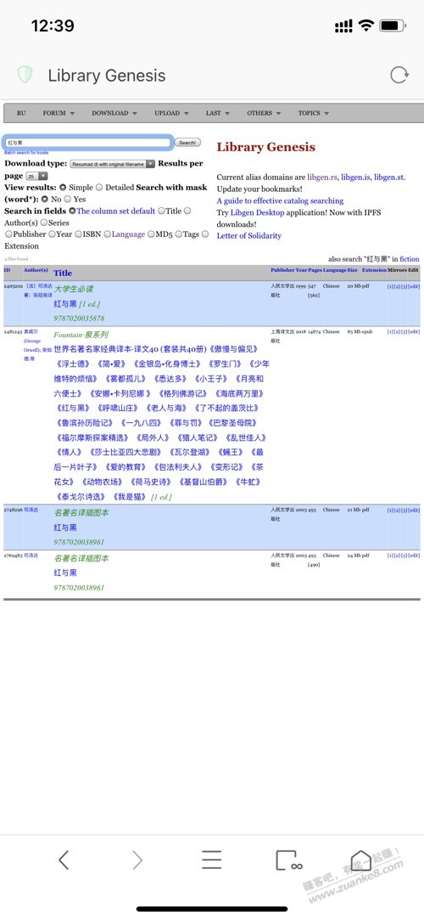Expand the LAST menu
The height and width of the screenshot is (920, 424).
click(217, 113)
